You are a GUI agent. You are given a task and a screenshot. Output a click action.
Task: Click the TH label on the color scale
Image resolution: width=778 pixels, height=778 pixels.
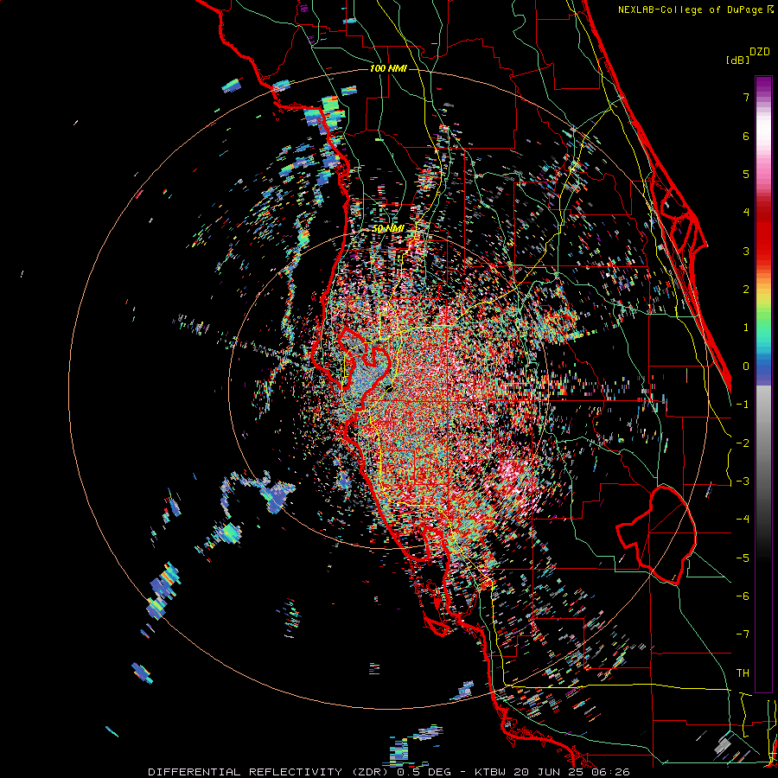(x=743, y=673)
